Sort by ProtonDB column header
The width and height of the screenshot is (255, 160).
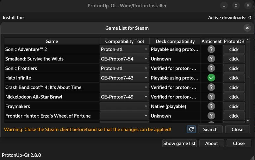pyautogui.click(x=234, y=42)
